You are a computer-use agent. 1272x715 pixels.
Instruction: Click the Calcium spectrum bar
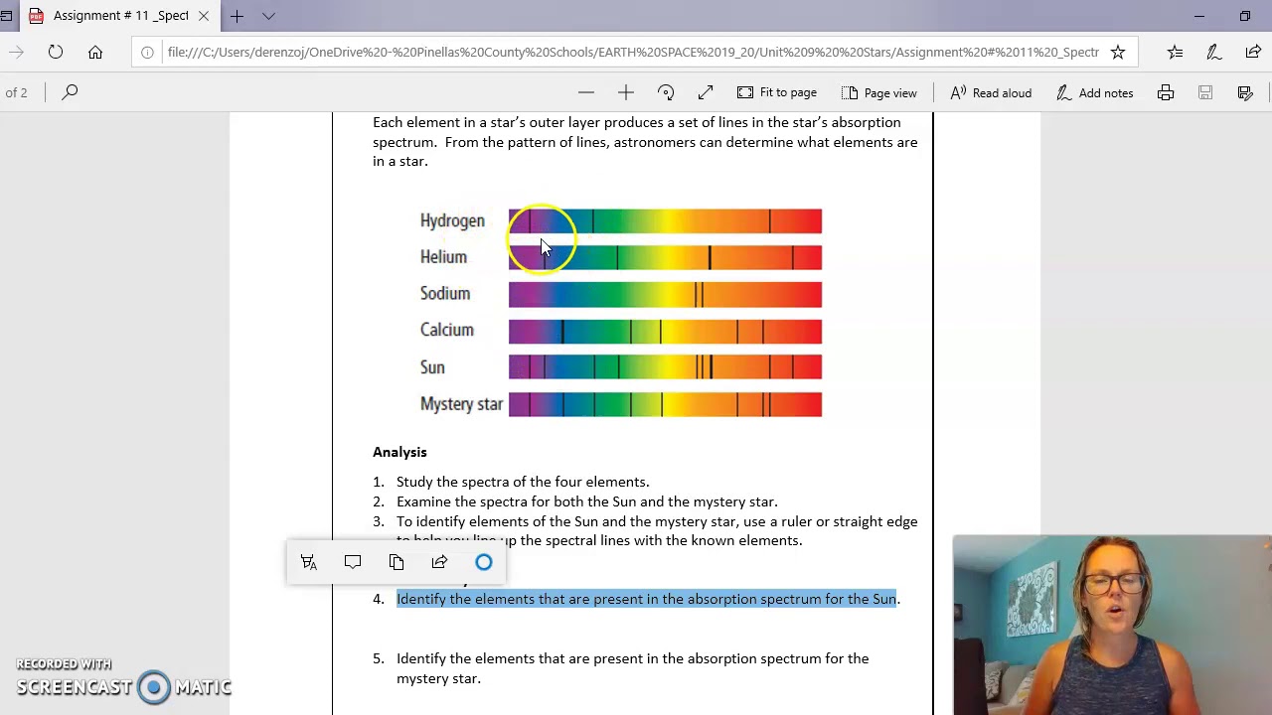[665, 331]
